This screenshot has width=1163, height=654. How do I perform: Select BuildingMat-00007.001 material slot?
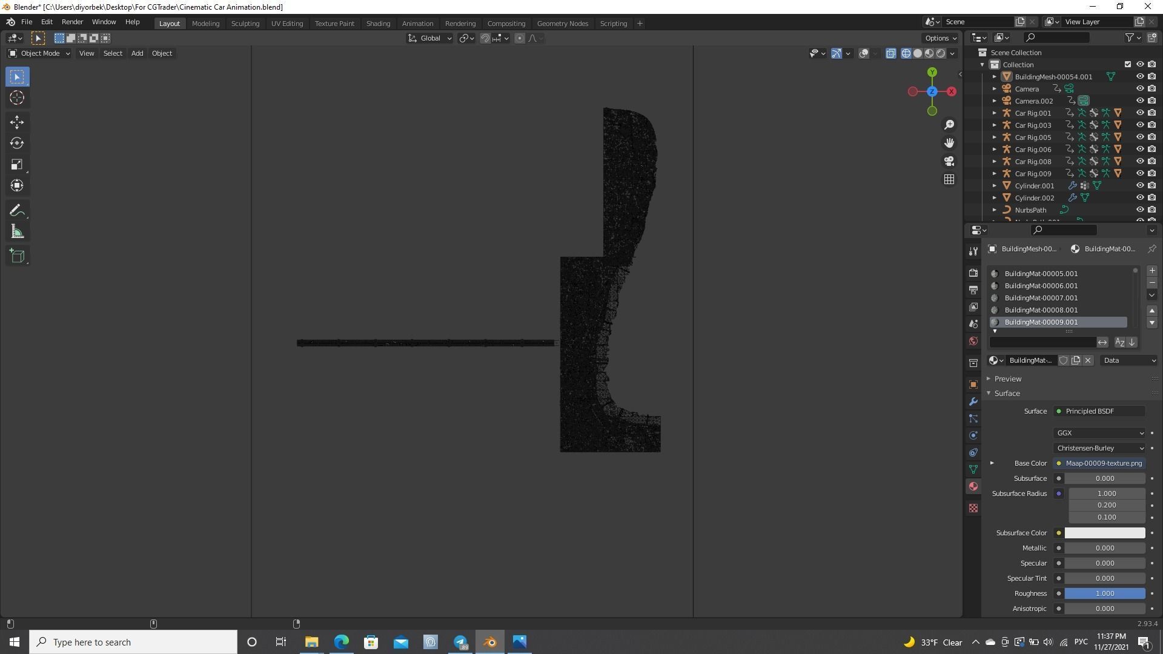pyautogui.click(x=1041, y=298)
